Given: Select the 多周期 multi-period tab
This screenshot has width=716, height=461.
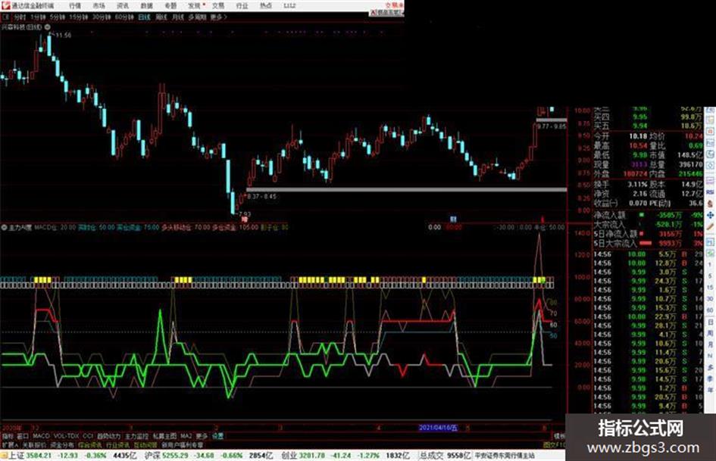Looking at the screenshot, I should 197,17.
